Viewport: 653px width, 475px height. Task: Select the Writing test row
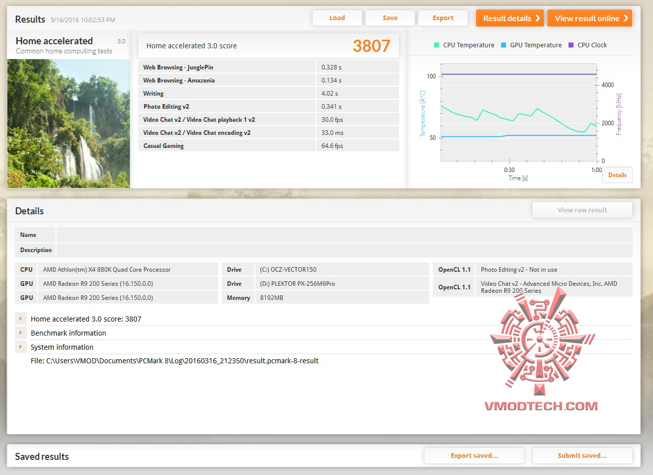coord(269,93)
